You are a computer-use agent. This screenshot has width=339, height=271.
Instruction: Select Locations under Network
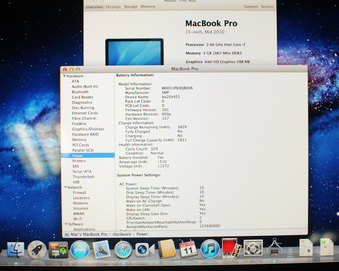click(x=81, y=198)
